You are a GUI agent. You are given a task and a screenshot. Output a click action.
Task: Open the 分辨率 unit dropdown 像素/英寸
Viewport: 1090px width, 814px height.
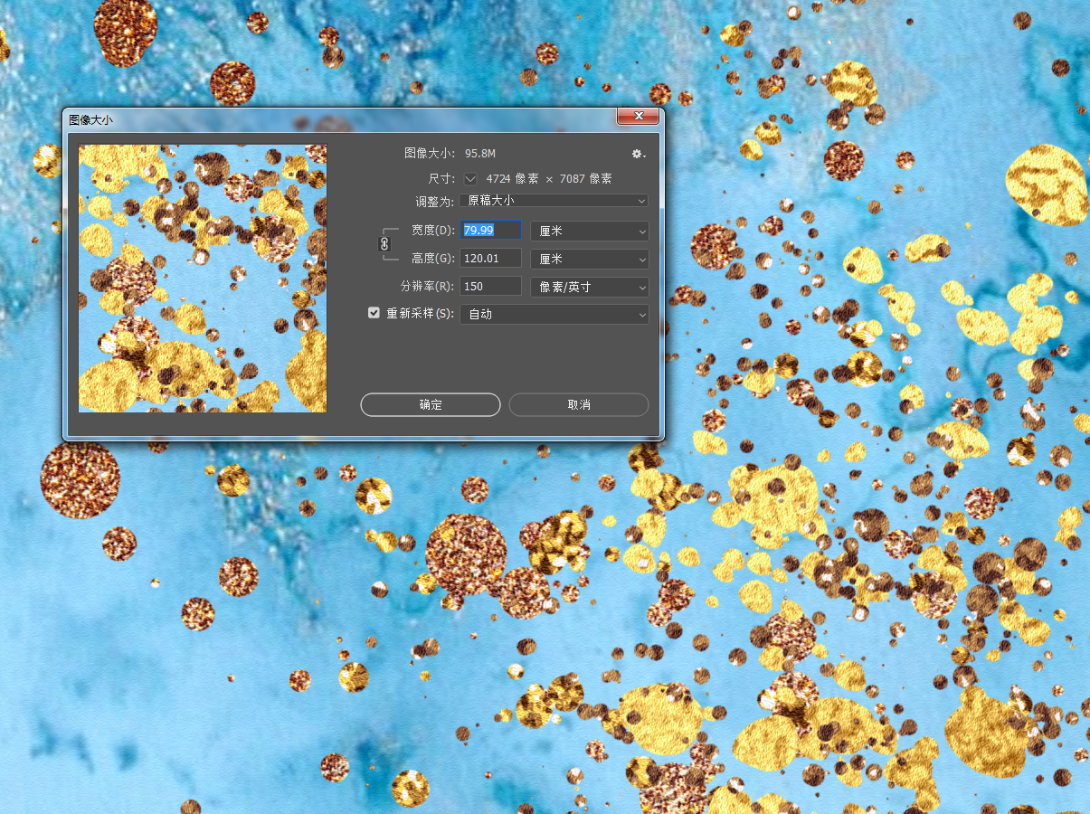590,287
